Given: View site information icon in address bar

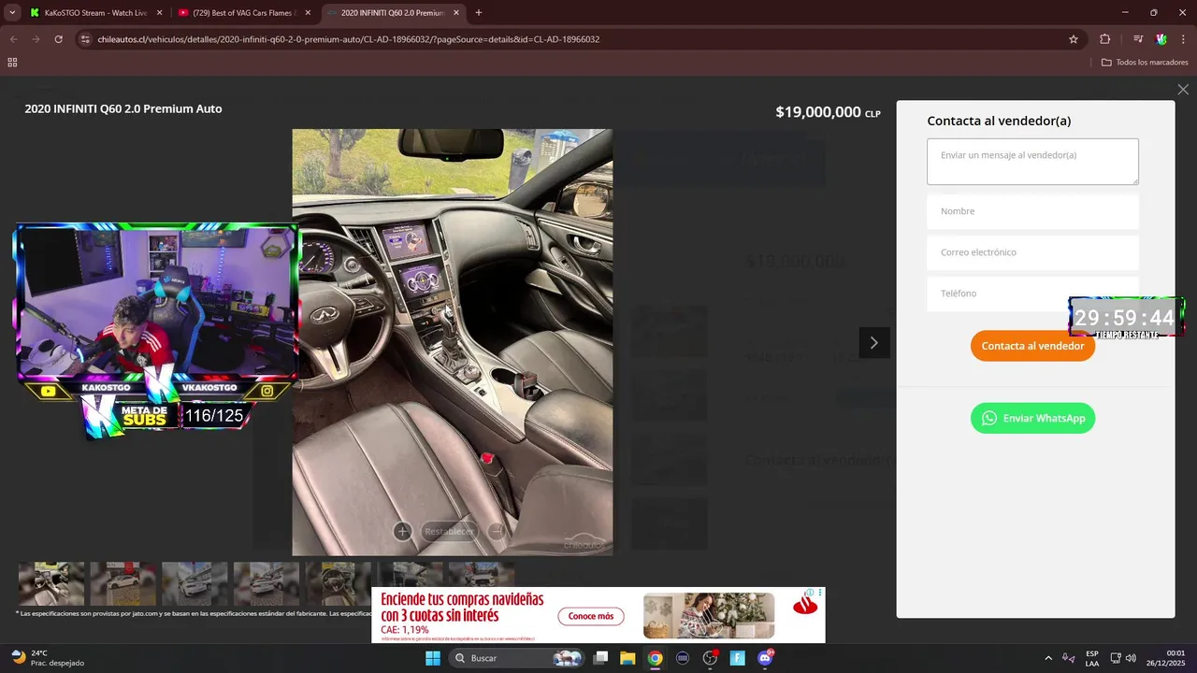Looking at the screenshot, I should click(x=85, y=39).
